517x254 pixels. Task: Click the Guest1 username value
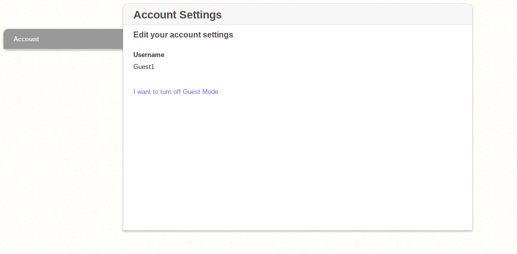[x=144, y=67]
